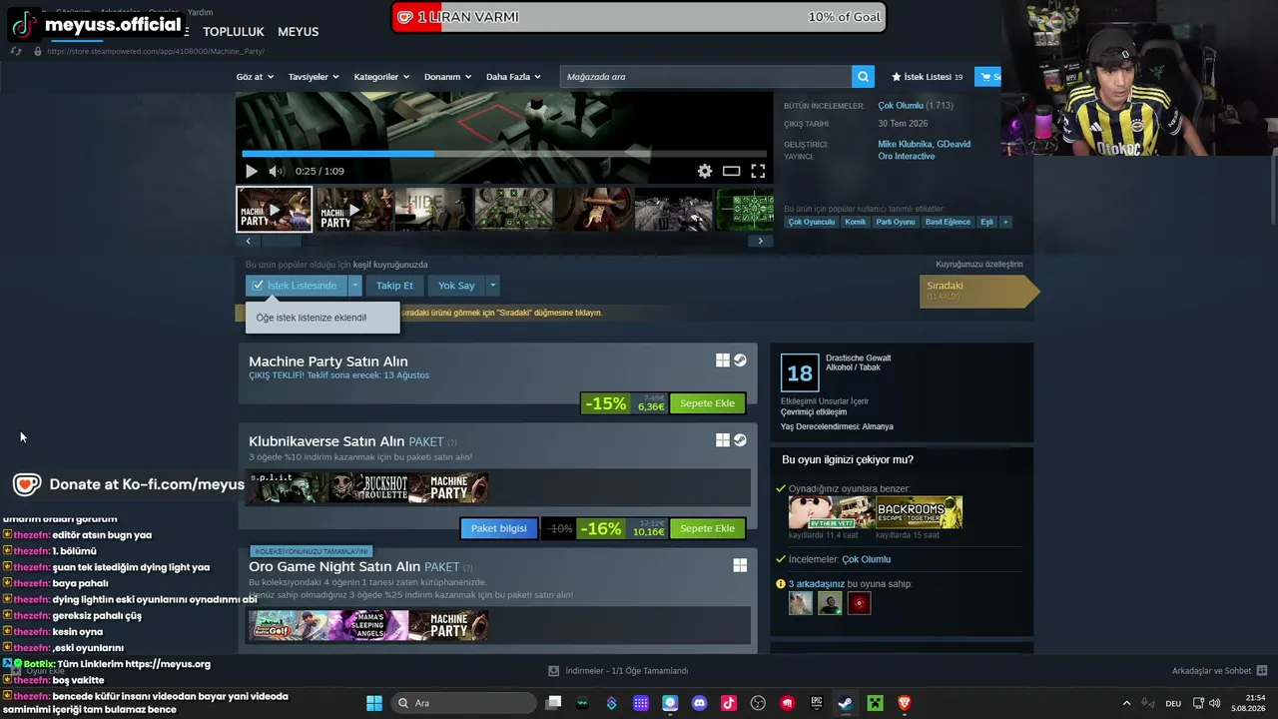The width and height of the screenshot is (1278, 719).
Task: Click the s.p.l.i.t game image in the Klubnikaverse bundle
Action: pos(288,487)
